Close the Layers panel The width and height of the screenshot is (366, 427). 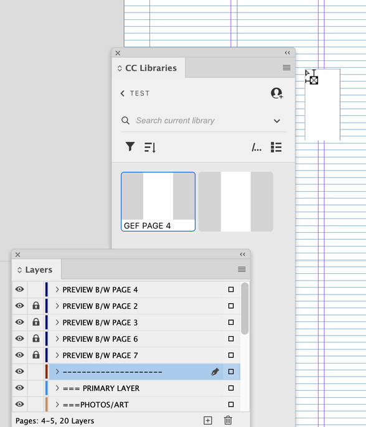(x=17, y=255)
